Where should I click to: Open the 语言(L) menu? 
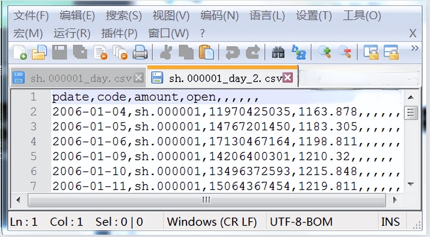[x=267, y=16]
